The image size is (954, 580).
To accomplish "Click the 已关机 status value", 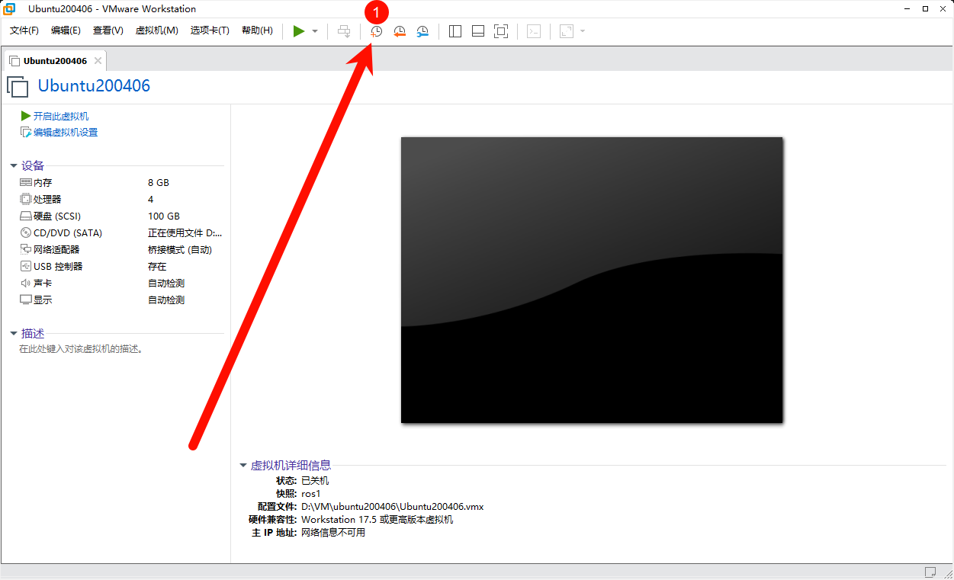I will pos(315,481).
